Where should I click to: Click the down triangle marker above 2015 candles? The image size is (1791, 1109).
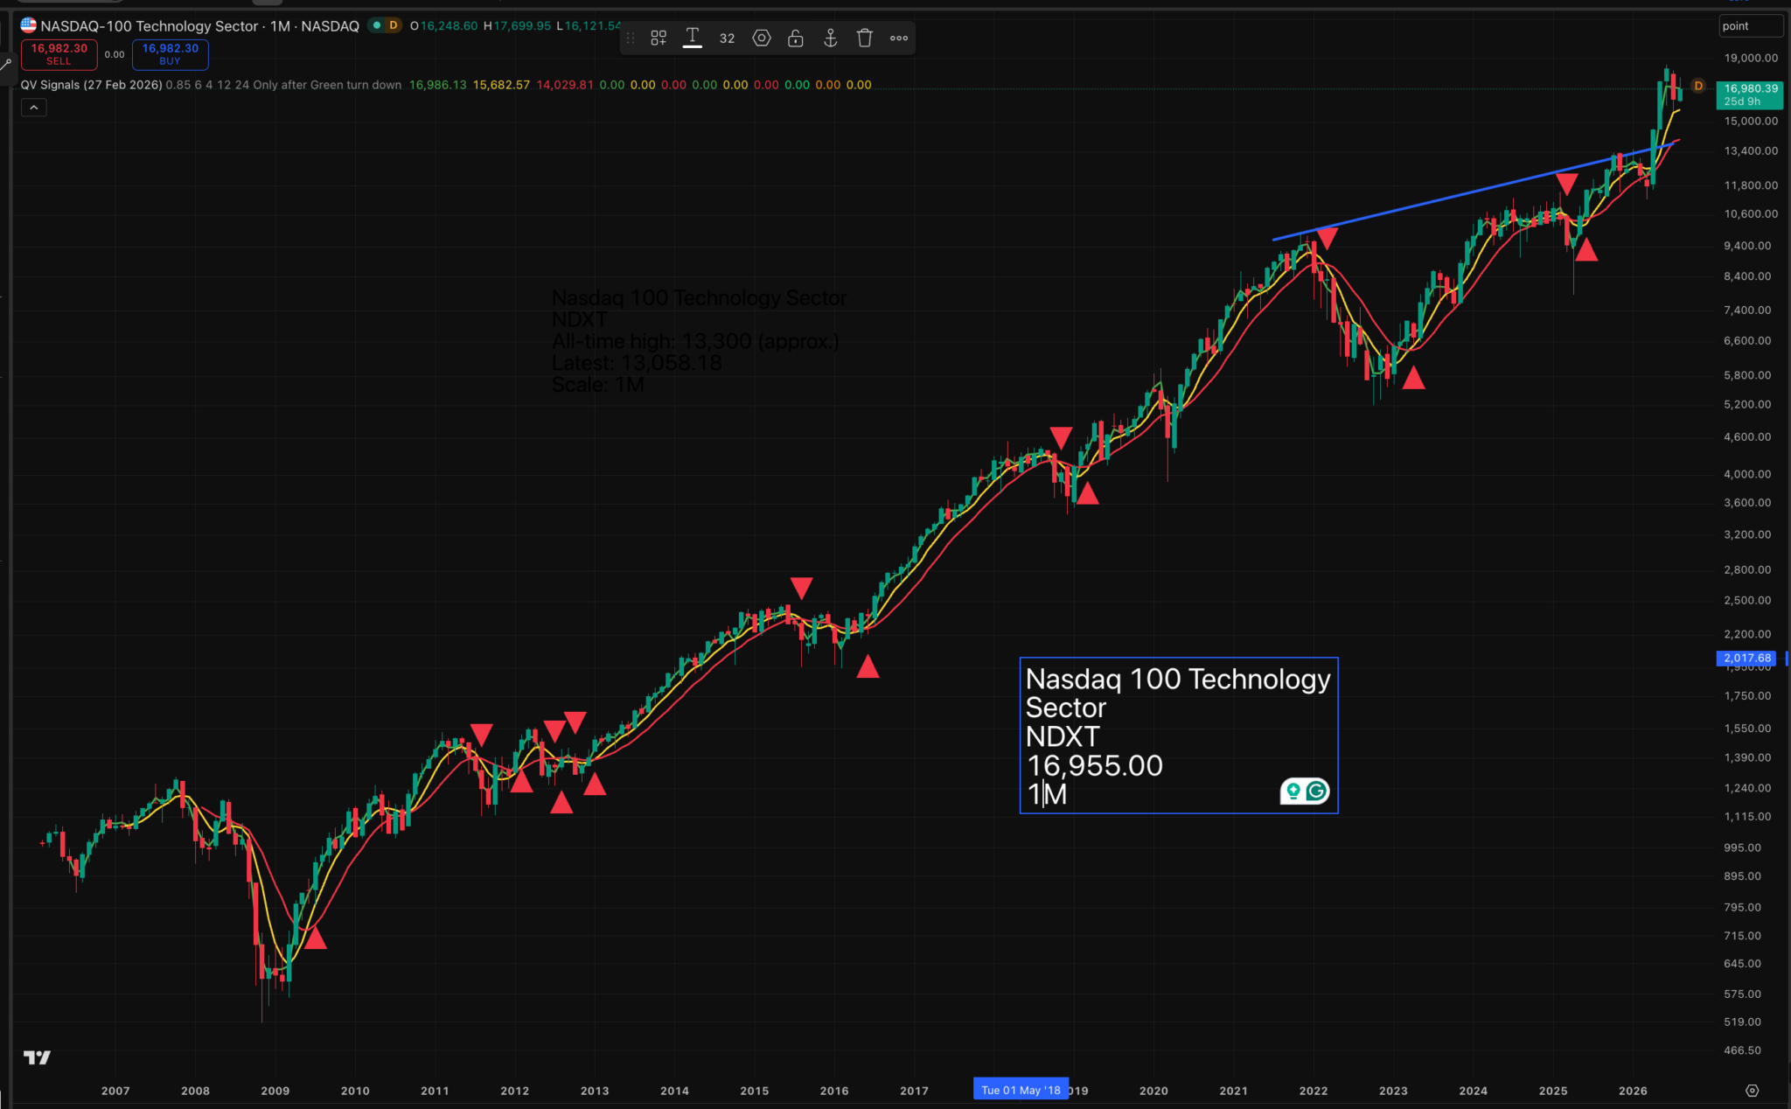coord(801,588)
